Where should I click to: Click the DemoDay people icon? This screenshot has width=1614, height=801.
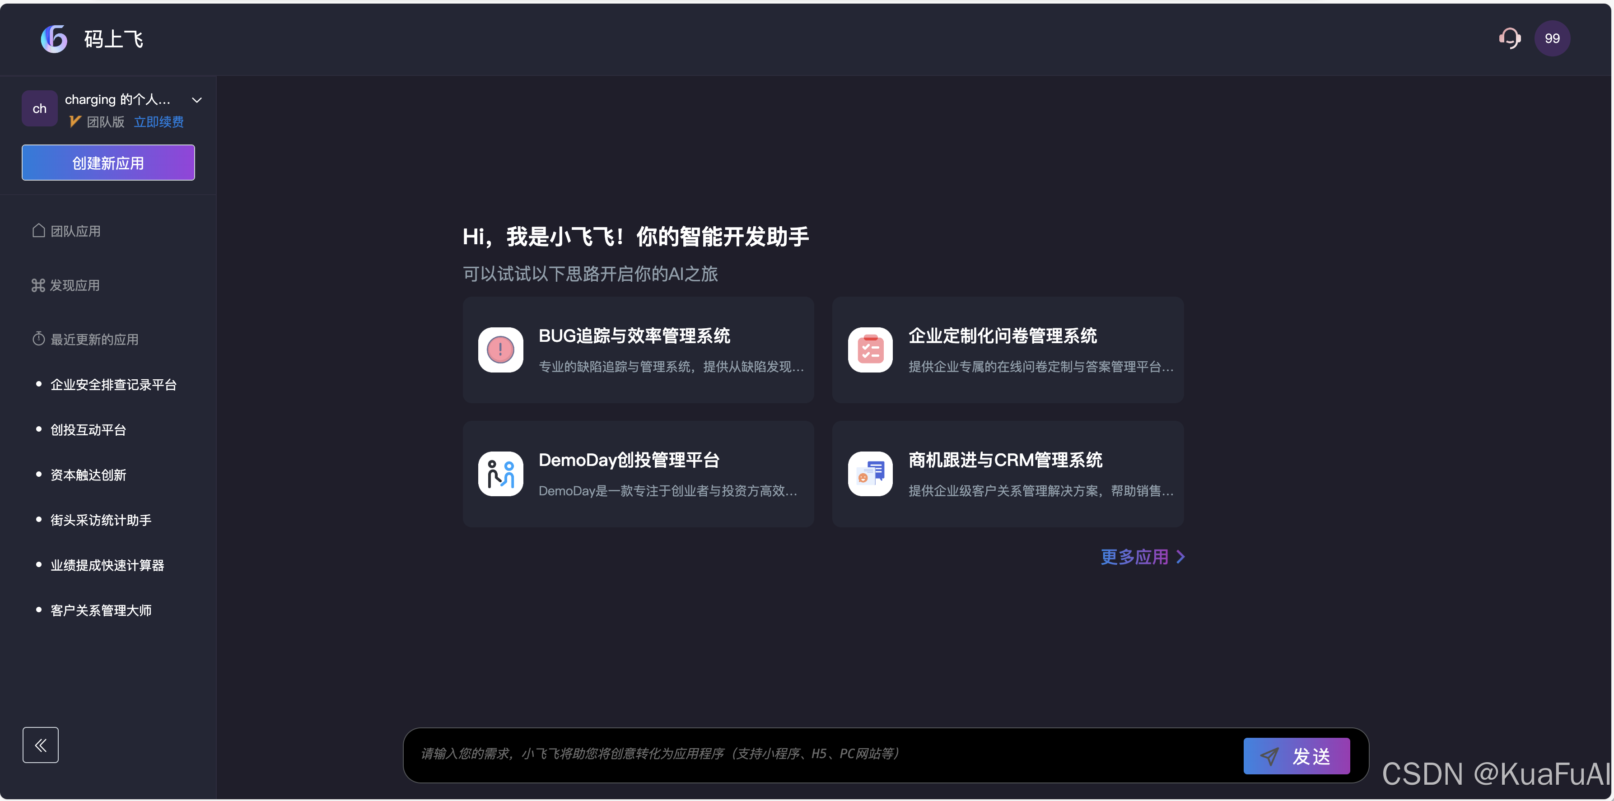[500, 474]
